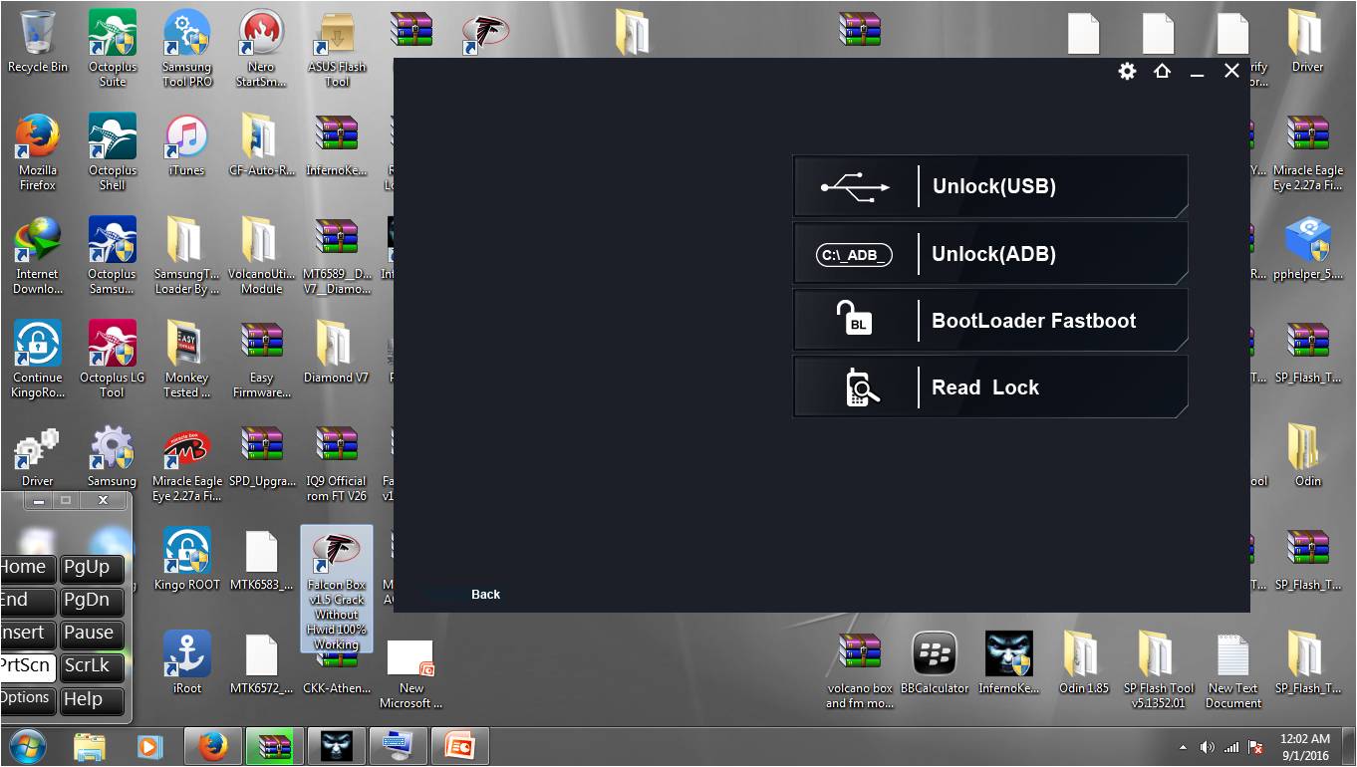The height and width of the screenshot is (767, 1357).
Task: Select Falcon Box v1.5 Crack shortcut
Action: (x=337, y=590)
